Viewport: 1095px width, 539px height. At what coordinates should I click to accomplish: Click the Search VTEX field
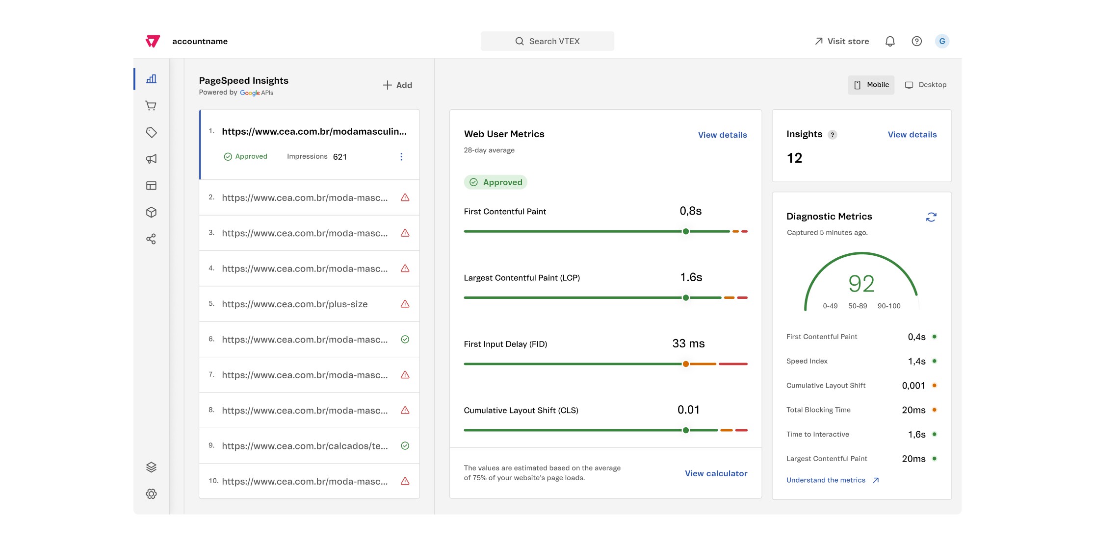(547, 41)
